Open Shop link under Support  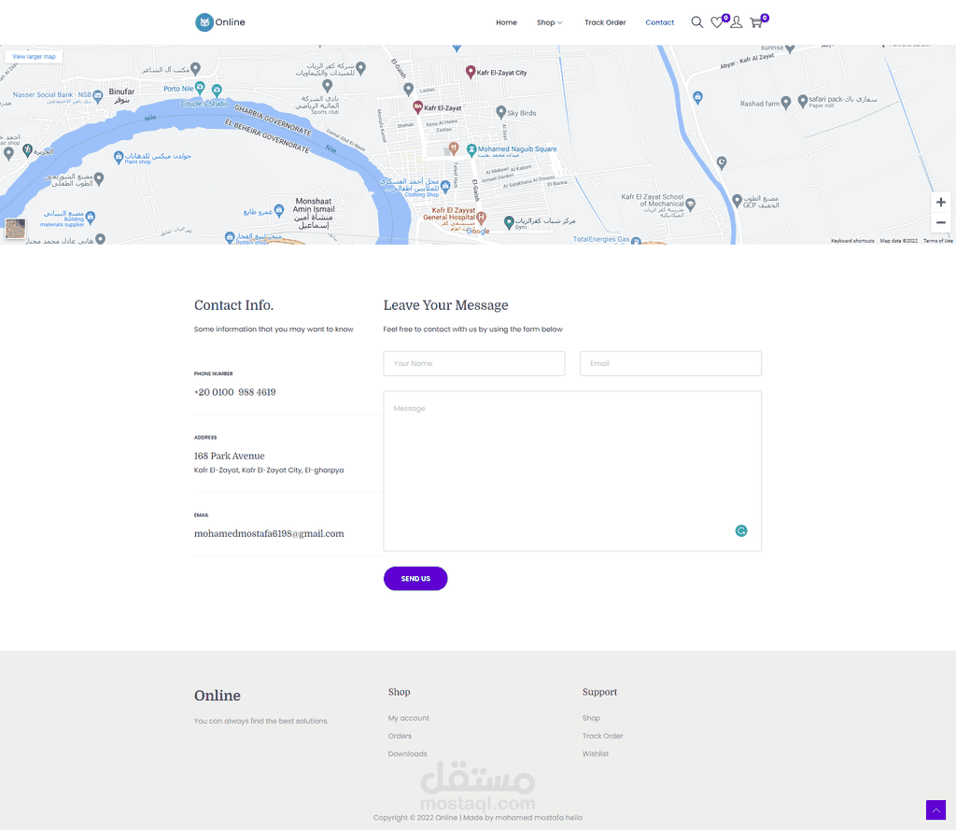(591, 718)
